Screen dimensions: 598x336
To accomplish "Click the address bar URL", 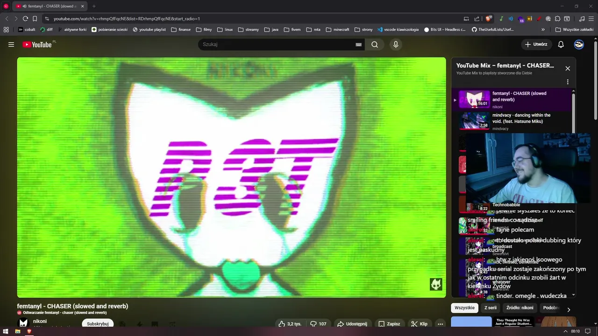I will pyautogui.click(x=127, y=19).
